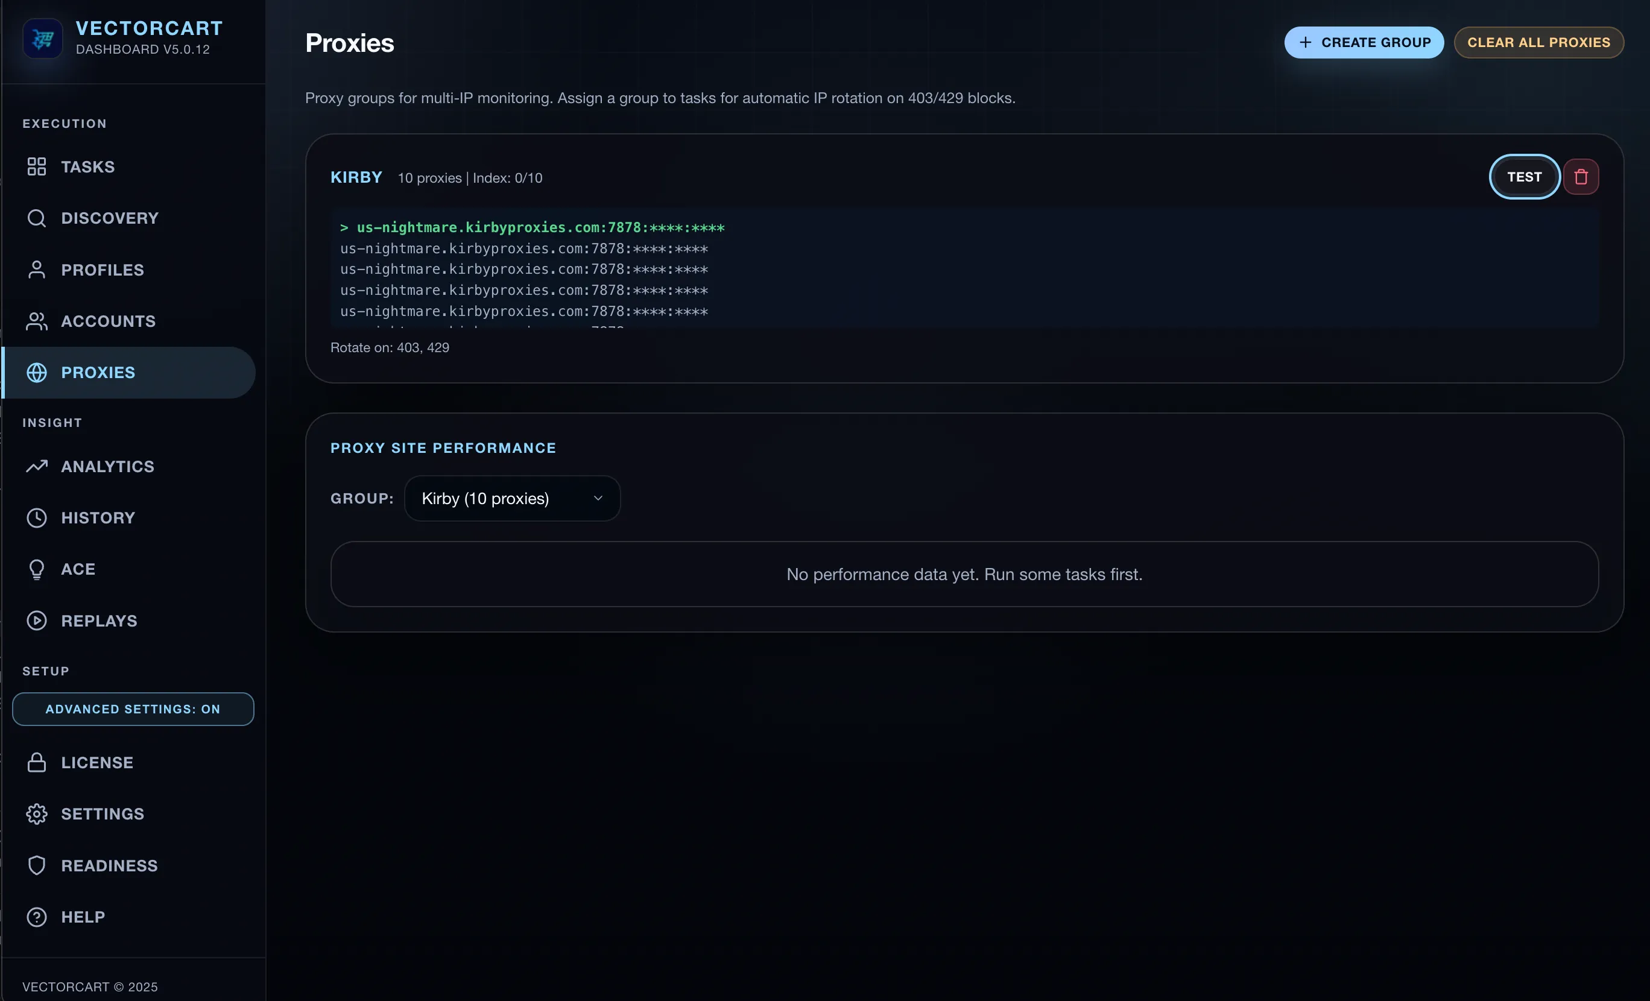Open the Group dropdown showing Kirby proxies
The height and width of the screenshot is (1001, 1650).
coord(512,498)
